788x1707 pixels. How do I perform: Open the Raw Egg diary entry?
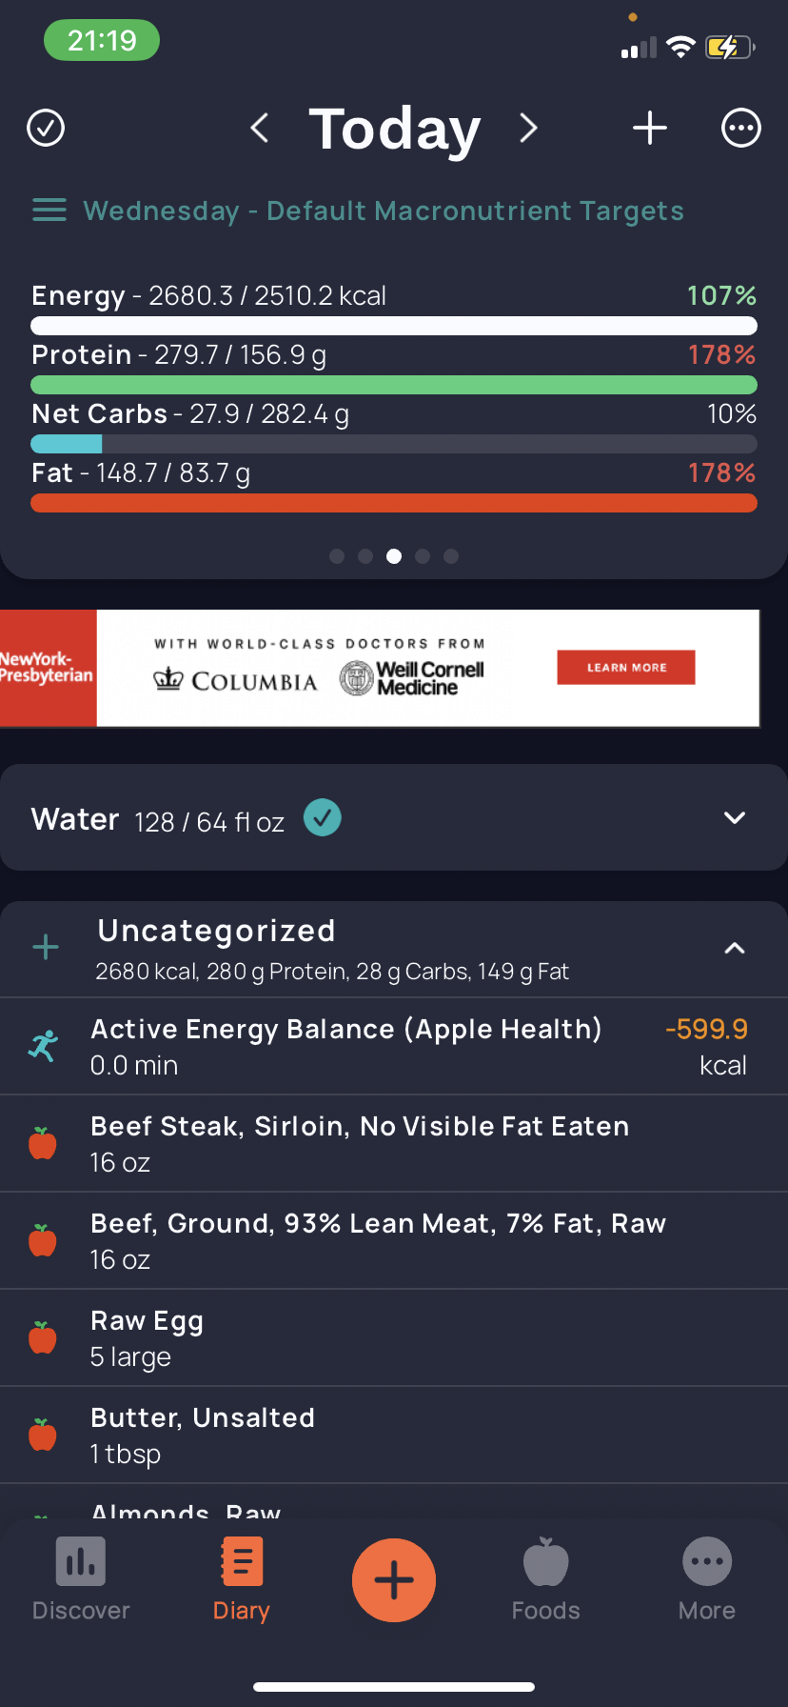[394, 1337]
